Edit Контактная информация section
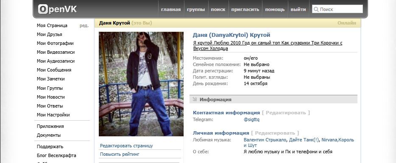This screenshot has height=163, width=396. (x=286, y=113)
